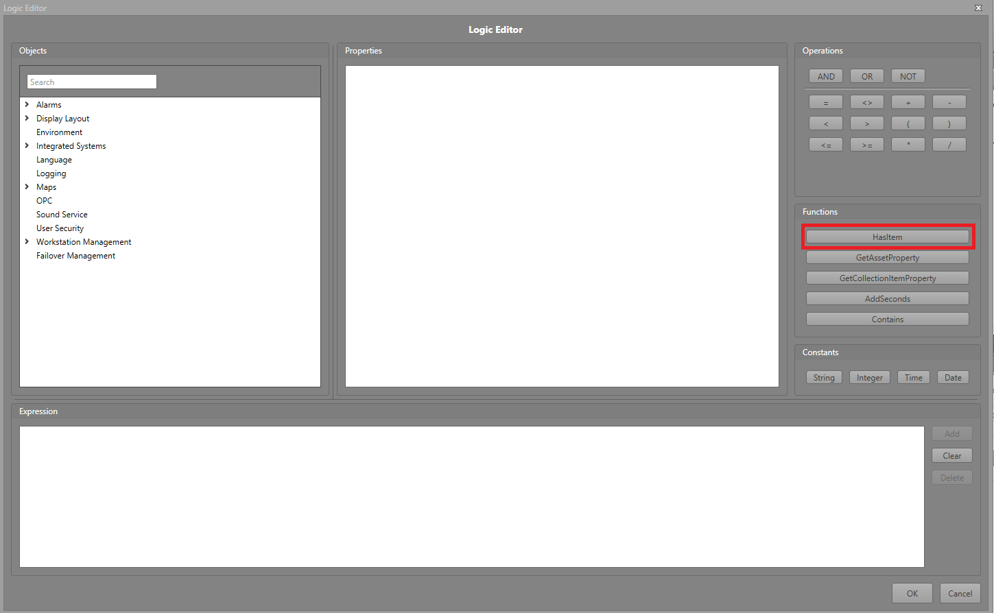Expand the Alarms tree node

pyautogui.click(x=27, y=104)
